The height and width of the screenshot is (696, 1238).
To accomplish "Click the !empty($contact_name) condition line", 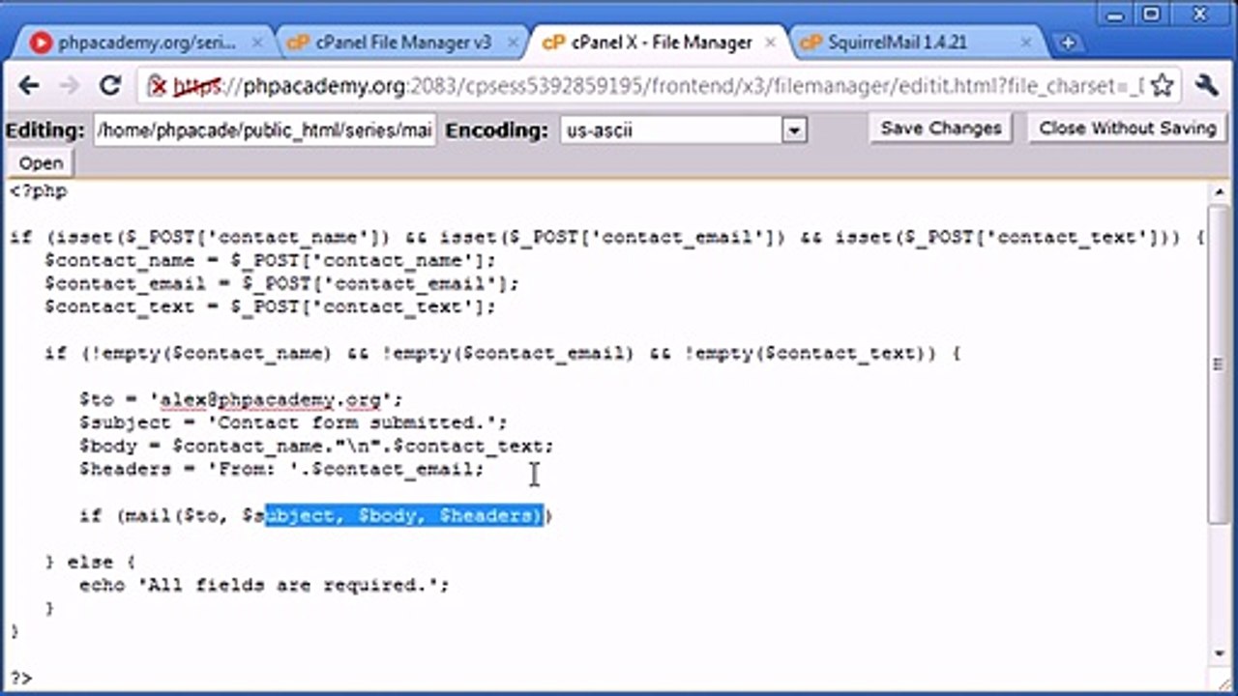I will coord(503,353).
